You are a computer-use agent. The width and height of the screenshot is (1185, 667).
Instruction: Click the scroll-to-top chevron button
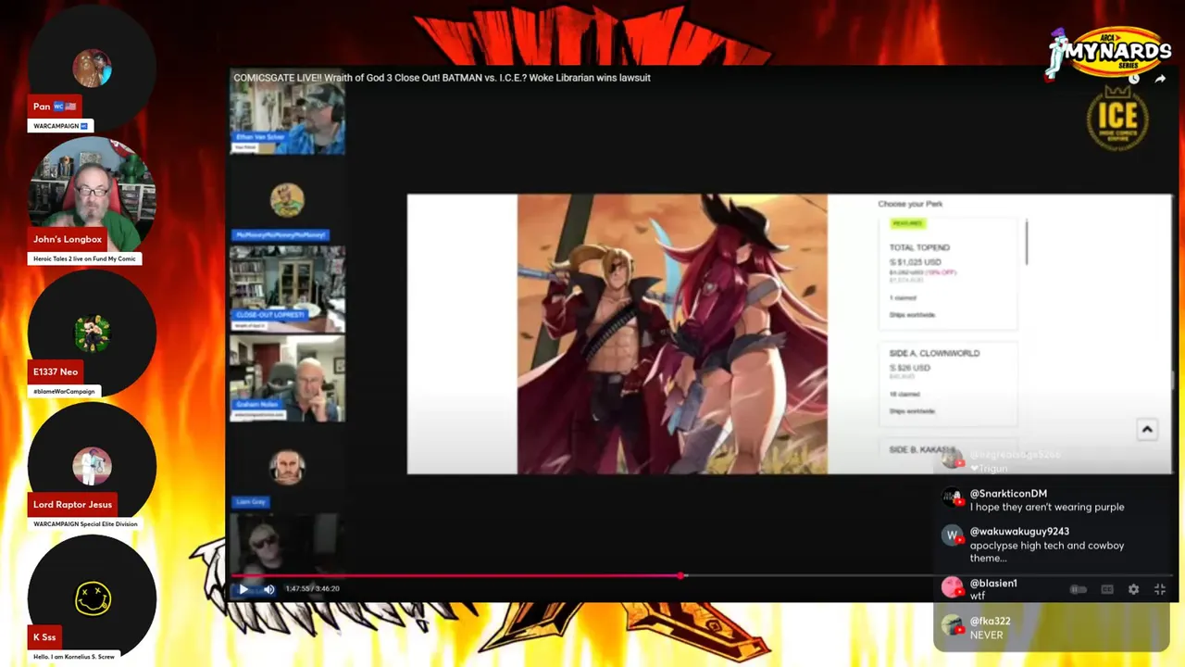pos(1146,429)
